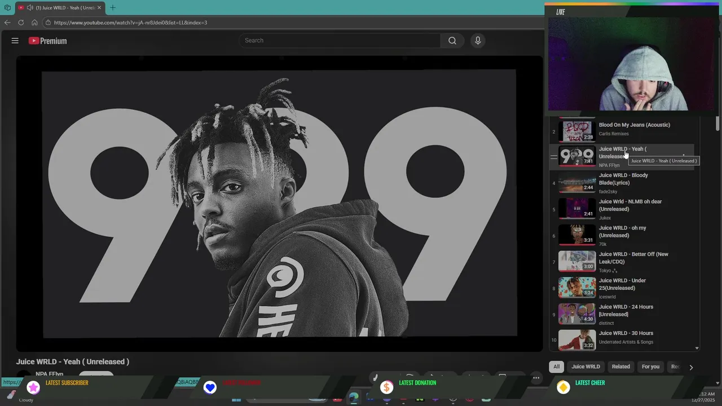Open the 24 Hours video thumbnail
The width and height of the screenshot is (722, 406).
pyautogui.click(x=577, y=314)
